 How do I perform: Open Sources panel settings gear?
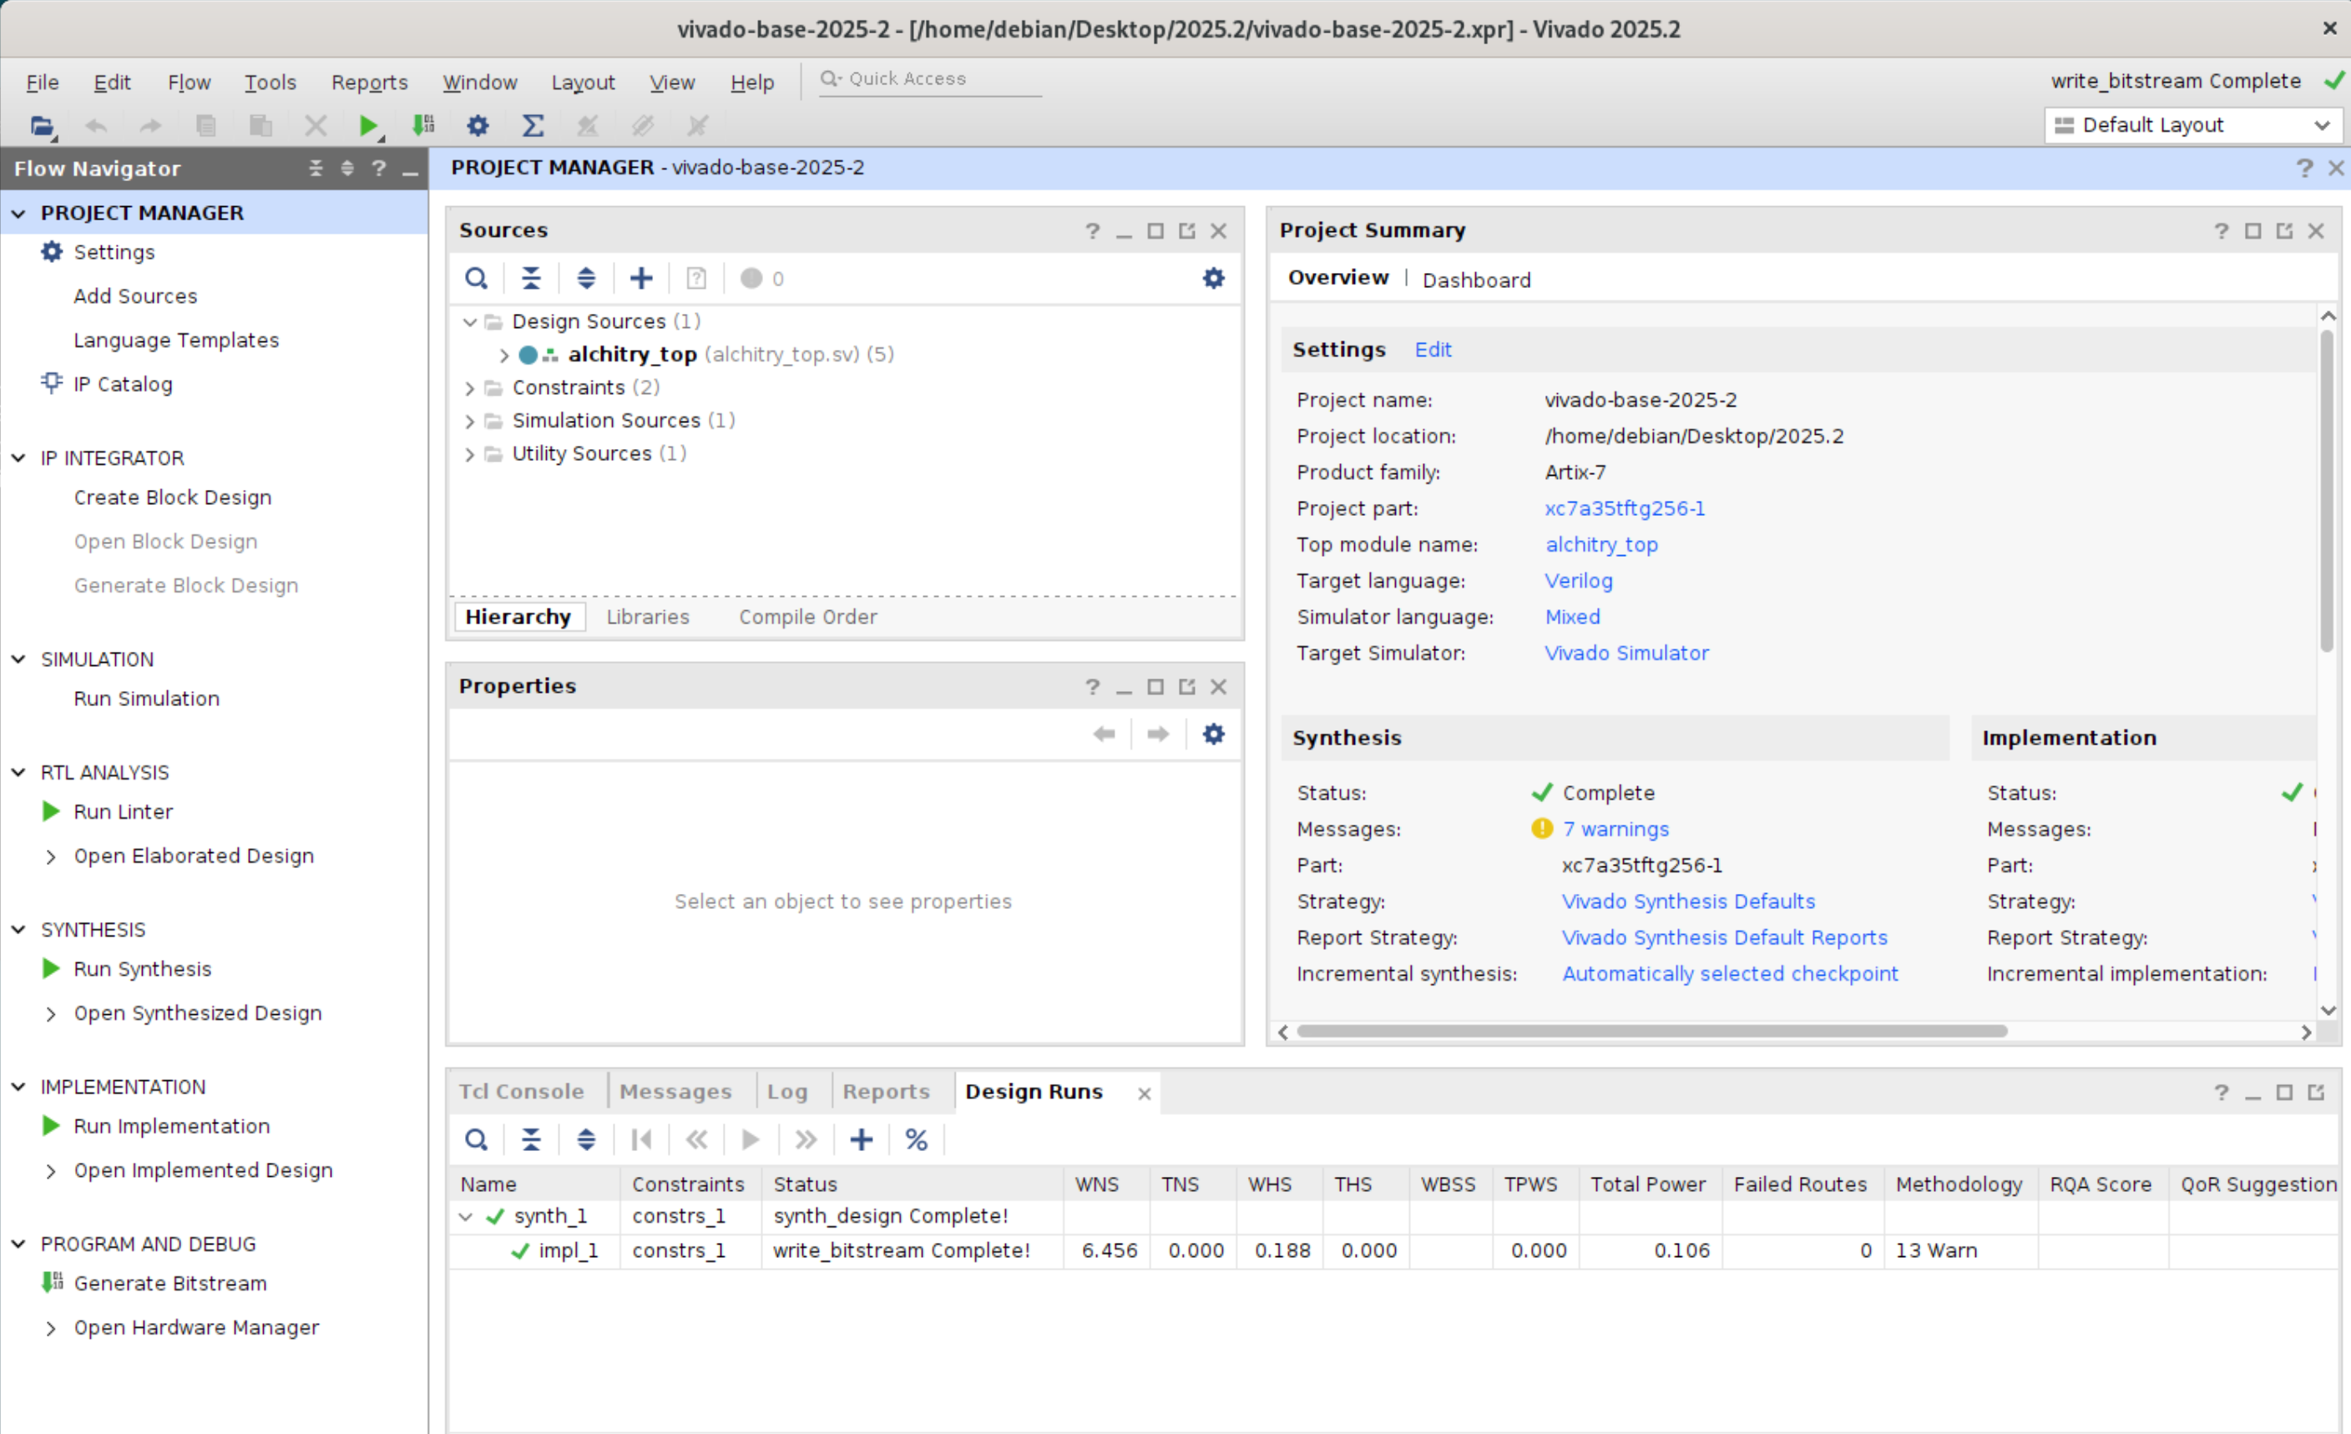1213,278
